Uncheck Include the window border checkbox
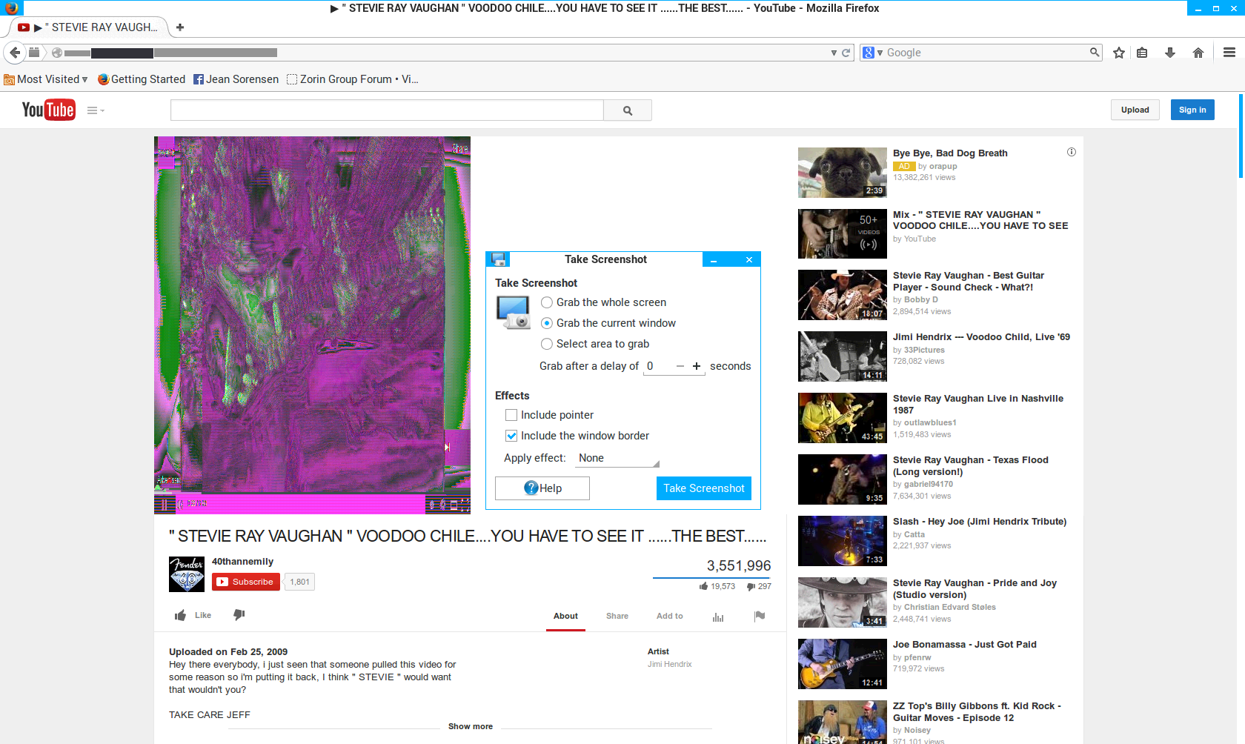The image size is (1245, 744). pyautogui.click(x=511, y=436)
